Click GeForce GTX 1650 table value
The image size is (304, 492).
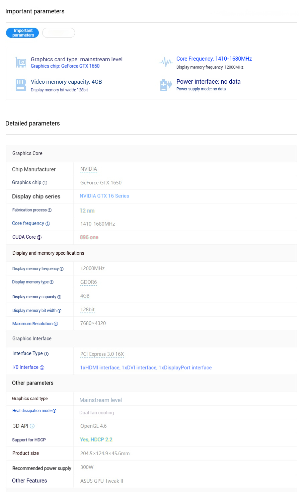[101, 183]
